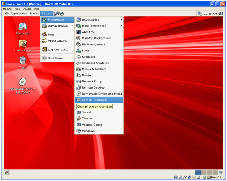This screenshot has width=227, height=181.
Task: Click the VirtualBox network status icon
Action: click(189, 177)
